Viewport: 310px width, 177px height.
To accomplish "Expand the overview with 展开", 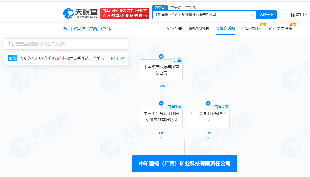I will pos(117,58).
